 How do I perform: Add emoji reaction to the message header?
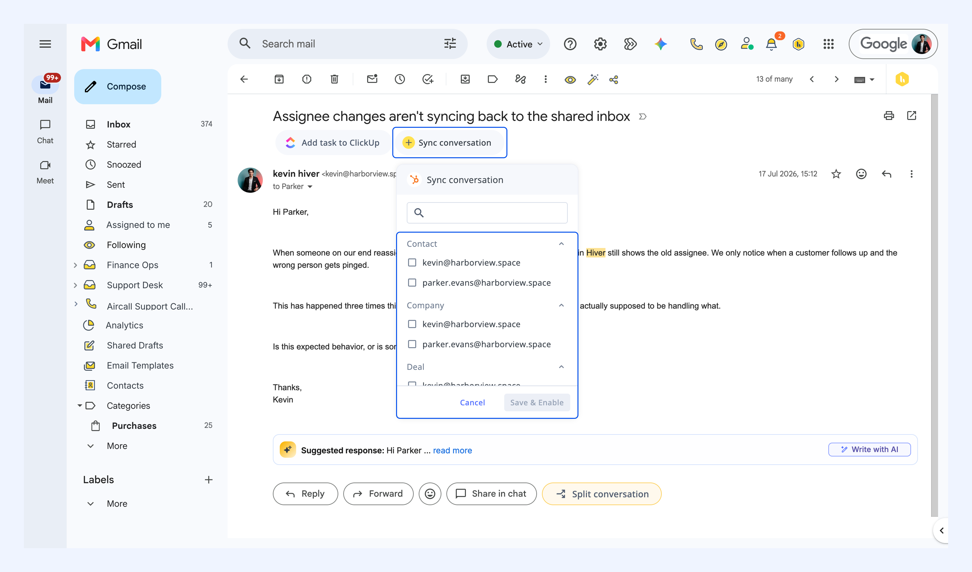tap(861, 174)
